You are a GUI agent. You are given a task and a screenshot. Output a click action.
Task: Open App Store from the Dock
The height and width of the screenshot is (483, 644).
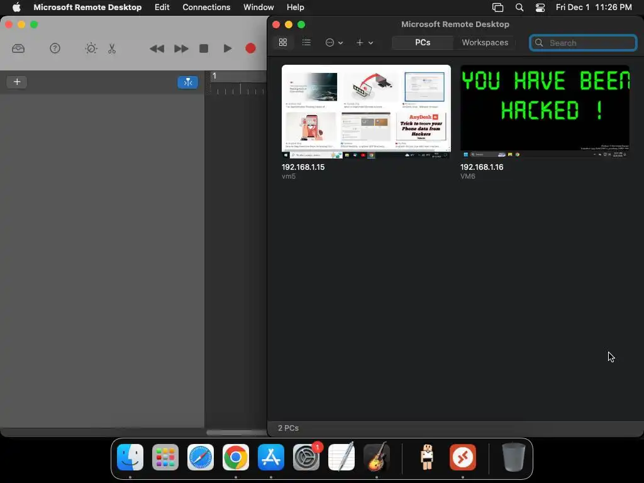pyautogui.click(x=271, y=457)
